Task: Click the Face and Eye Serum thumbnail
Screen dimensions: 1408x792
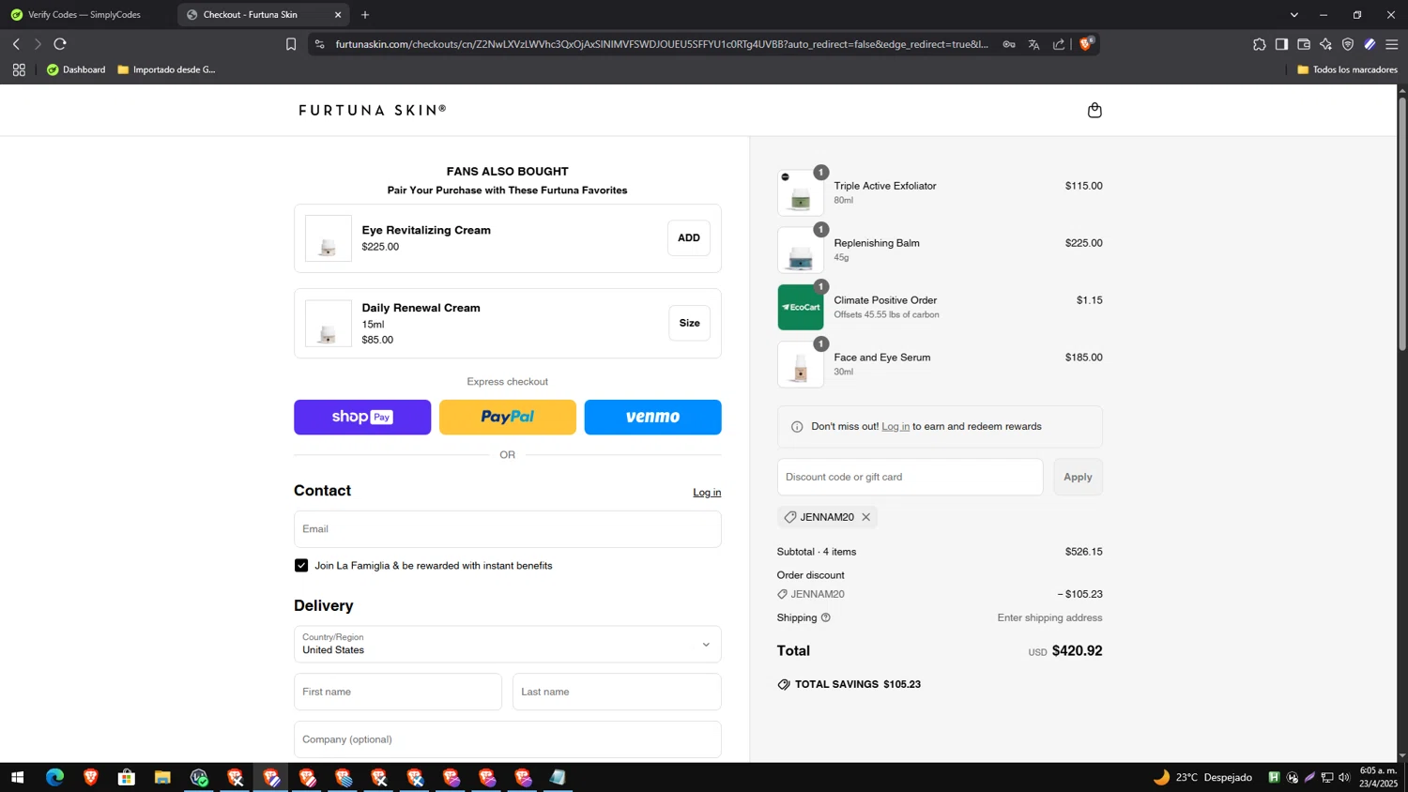Action: (801, 365)
